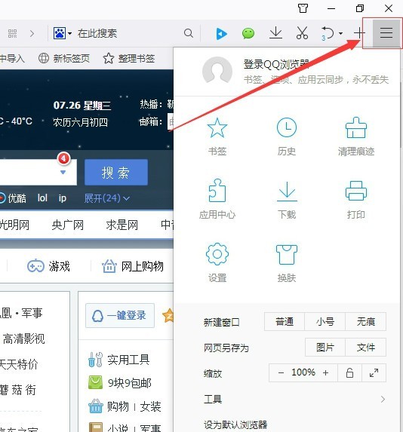This screenshot has width=403, height=432.
Task: Click 登录QQ浏览器 login text
Action: (276, 64)
